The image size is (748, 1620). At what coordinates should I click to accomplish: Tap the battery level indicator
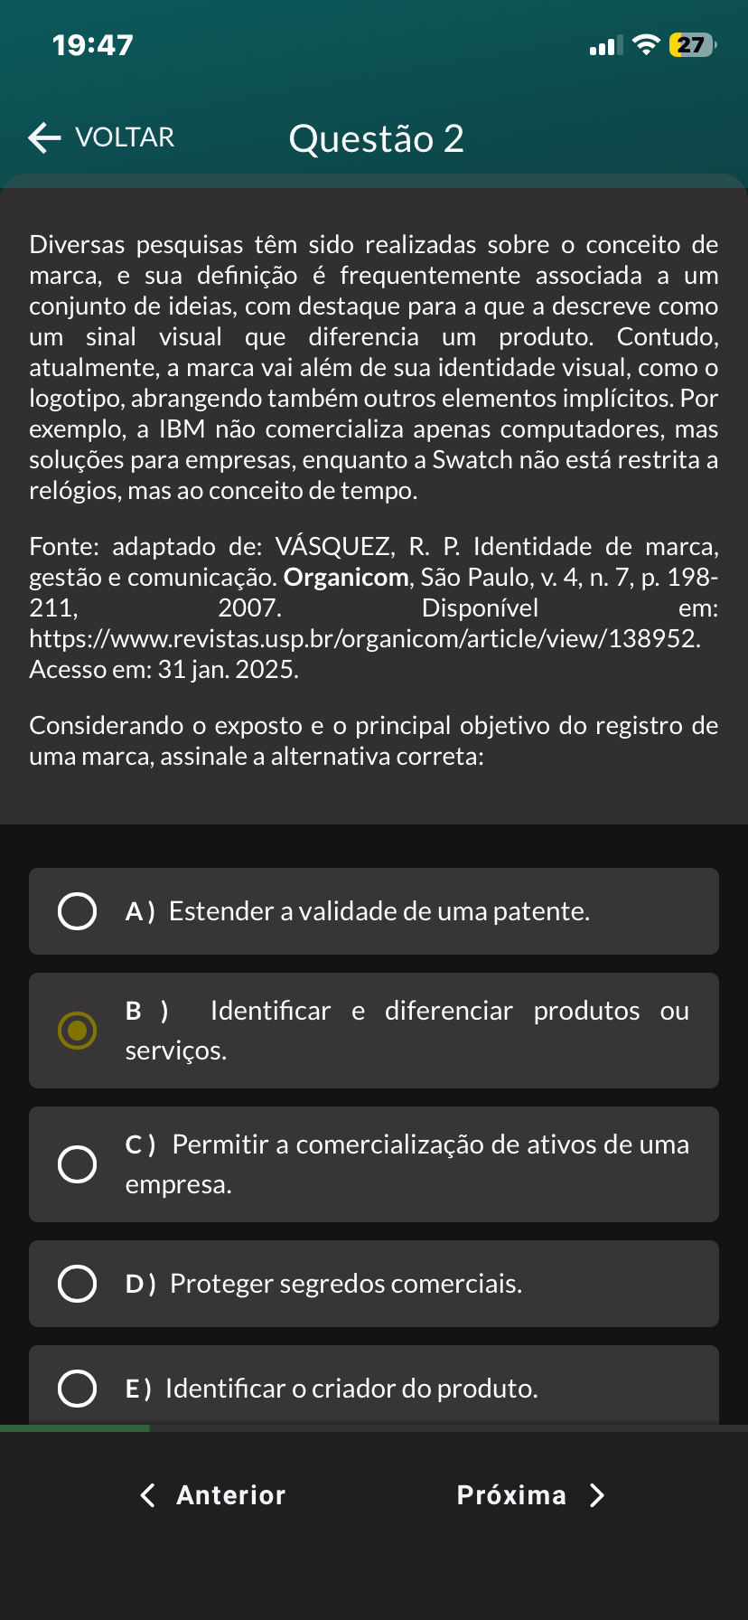(x=691, y=44)
